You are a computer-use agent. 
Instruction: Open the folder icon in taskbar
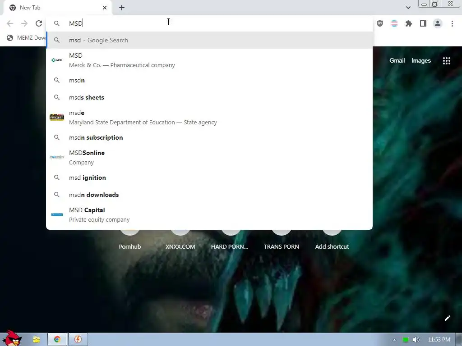click(36, 340)
